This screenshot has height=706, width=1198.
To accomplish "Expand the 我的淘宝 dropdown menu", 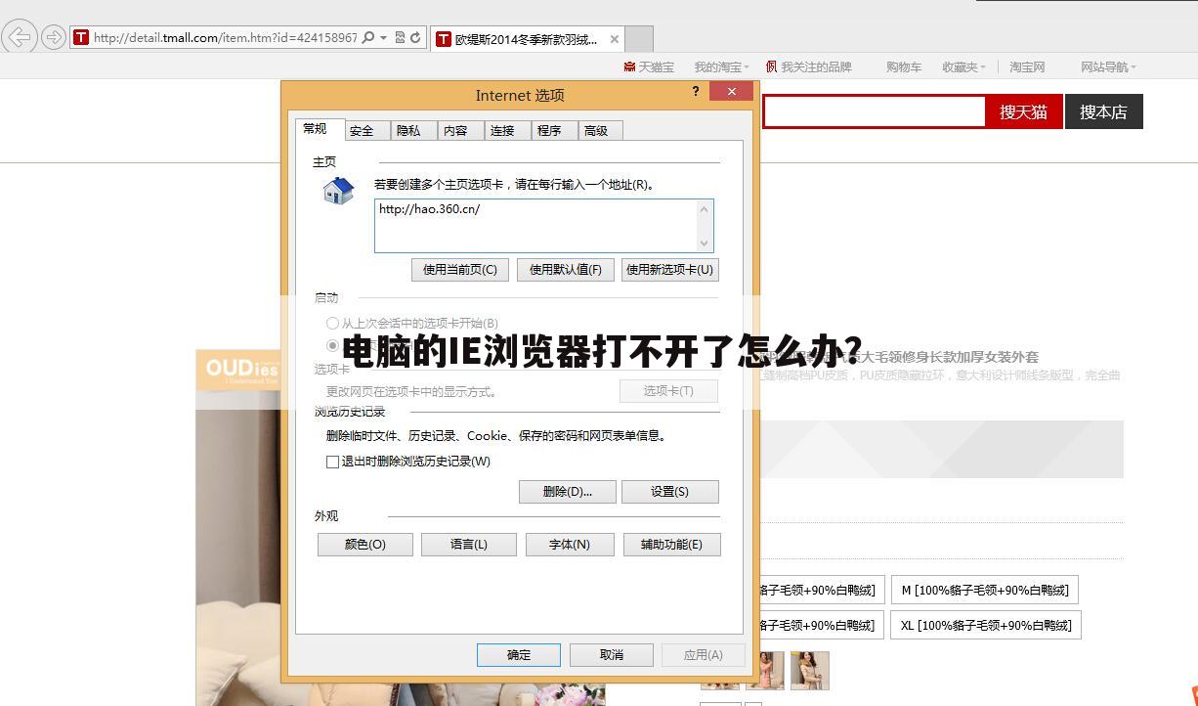I will 721,66.
